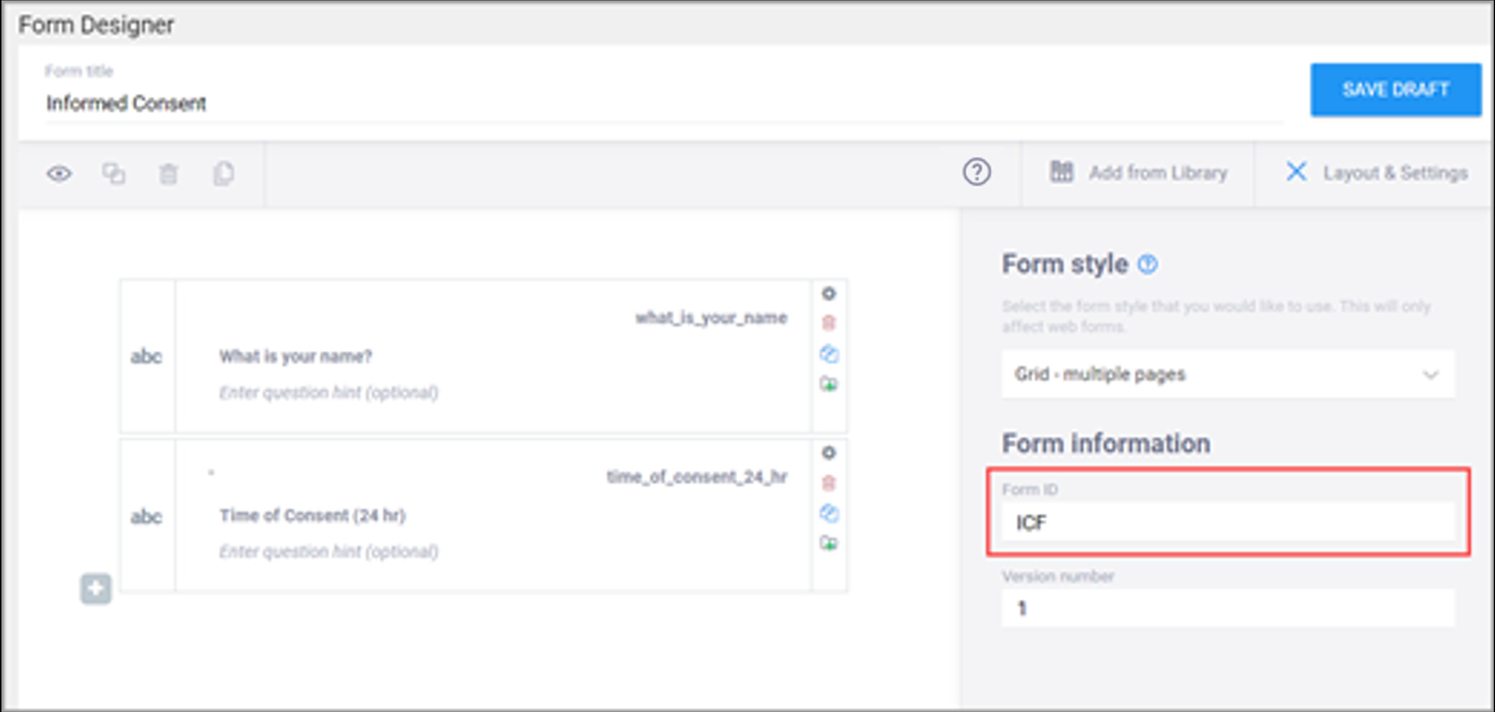Viewport: 1495px width, 712px height.
Task: Click the toolbar paste pages icon
Action: (223, 173)
